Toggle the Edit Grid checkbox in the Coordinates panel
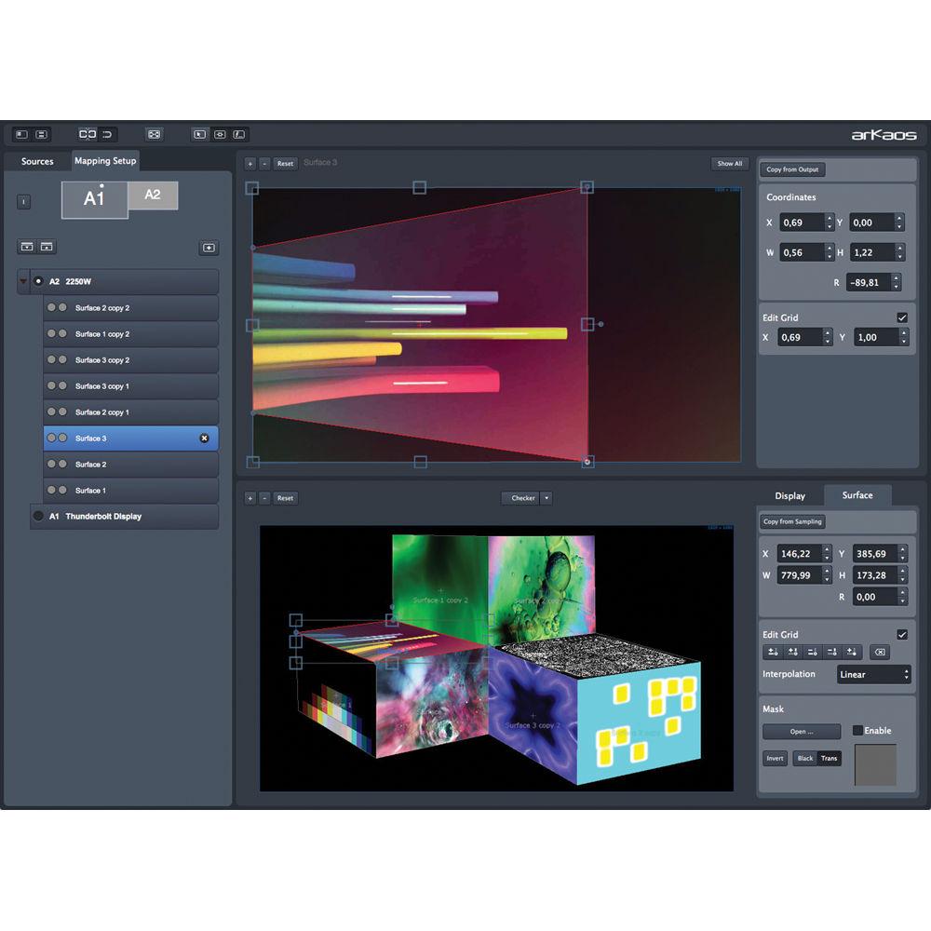The image size is (931, 931). pyautogui.click(x=900, y=317)
